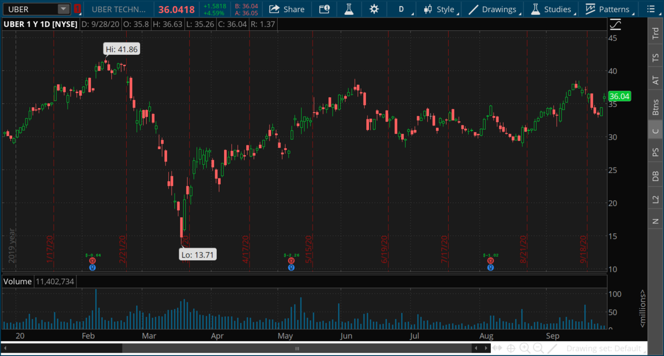Click the D timeframe button
664x356 pixels.
401,9
